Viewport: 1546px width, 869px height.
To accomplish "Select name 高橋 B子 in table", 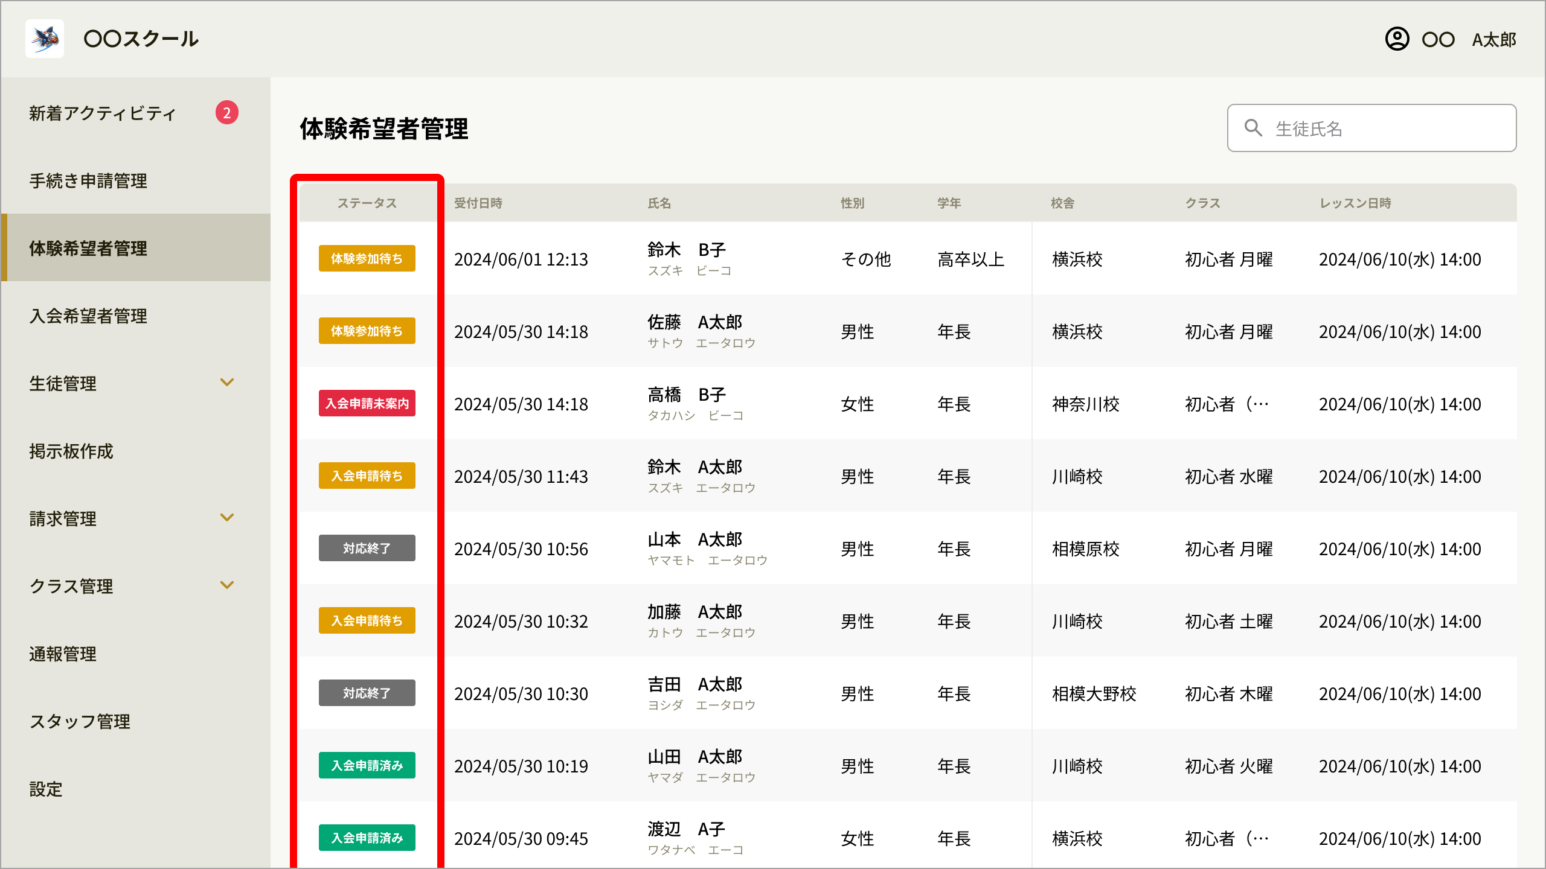I will [x=687, y=395].
